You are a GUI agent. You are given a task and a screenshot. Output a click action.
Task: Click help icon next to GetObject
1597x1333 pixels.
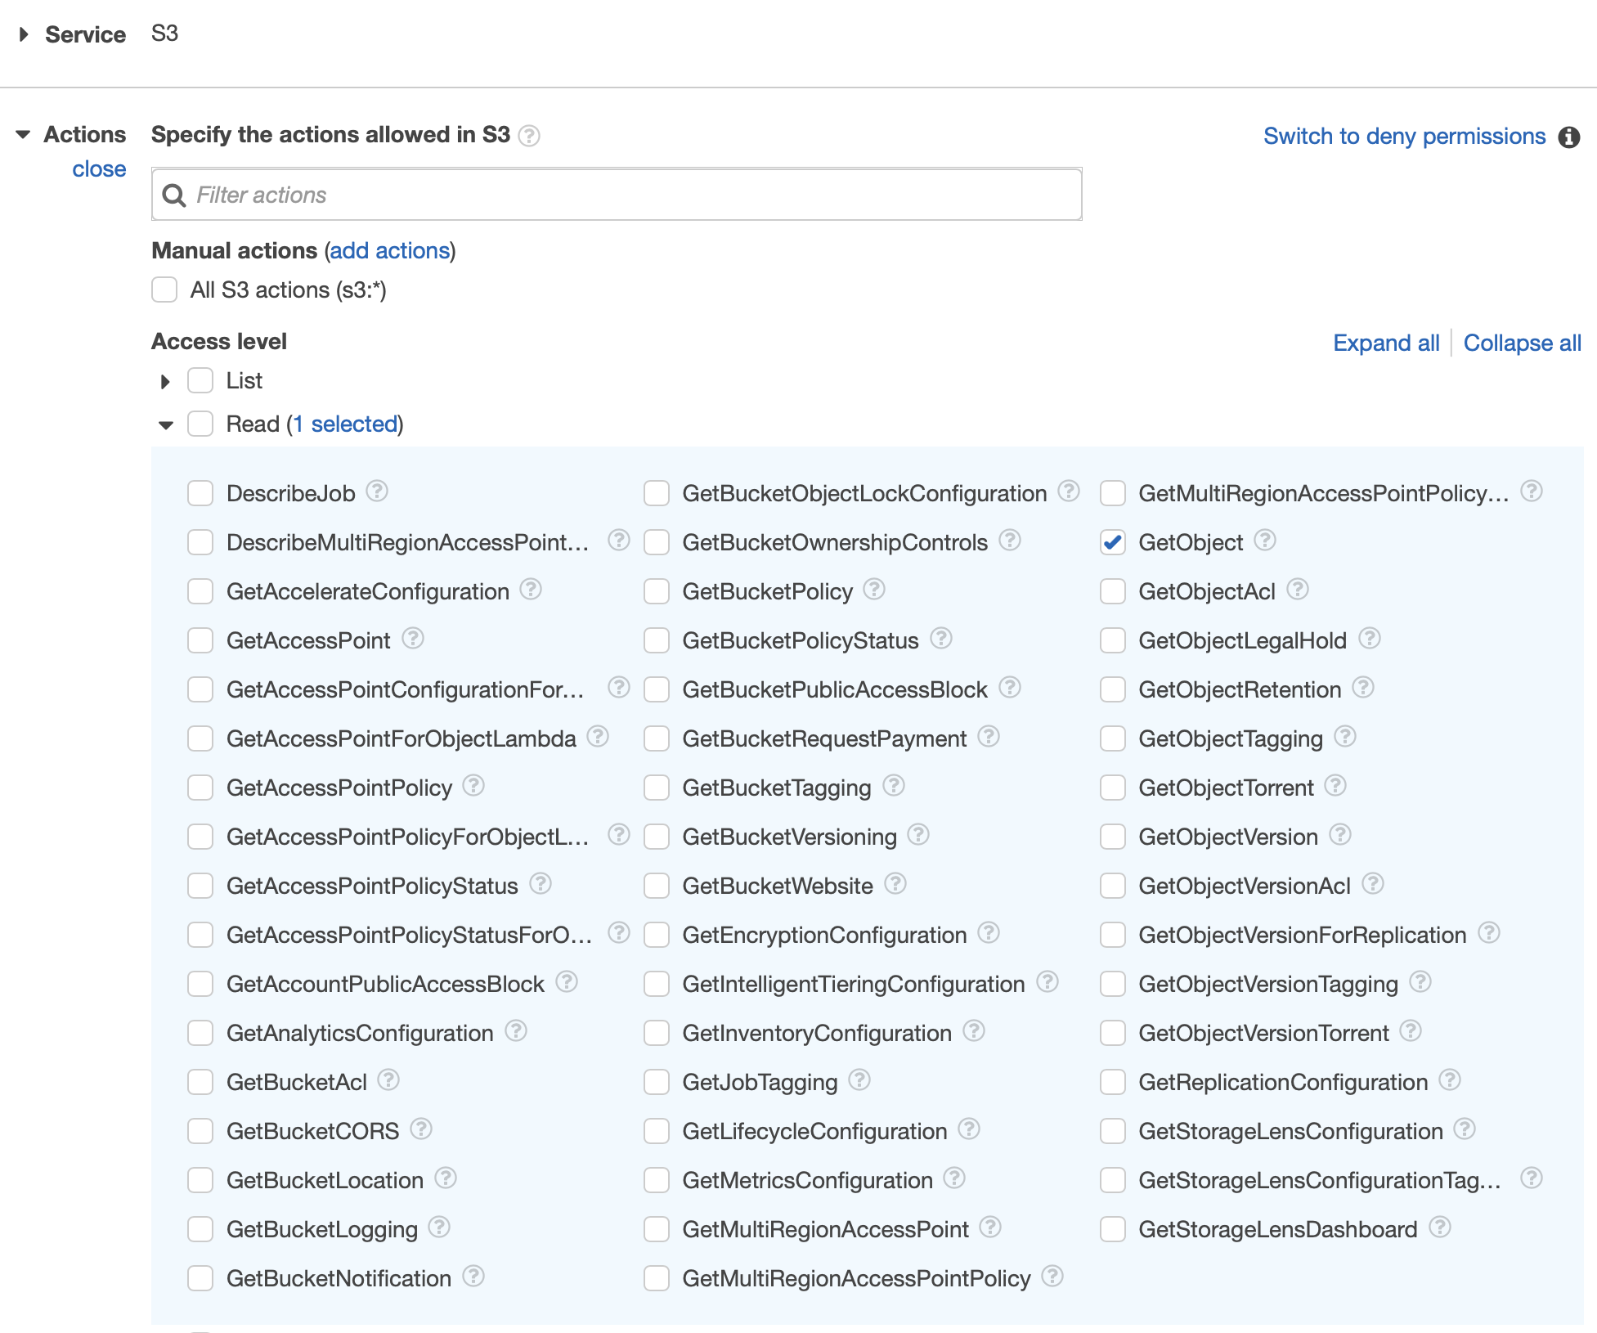tap(1264, 541)
